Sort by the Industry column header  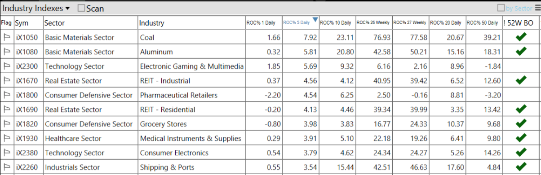coord(151,23)
